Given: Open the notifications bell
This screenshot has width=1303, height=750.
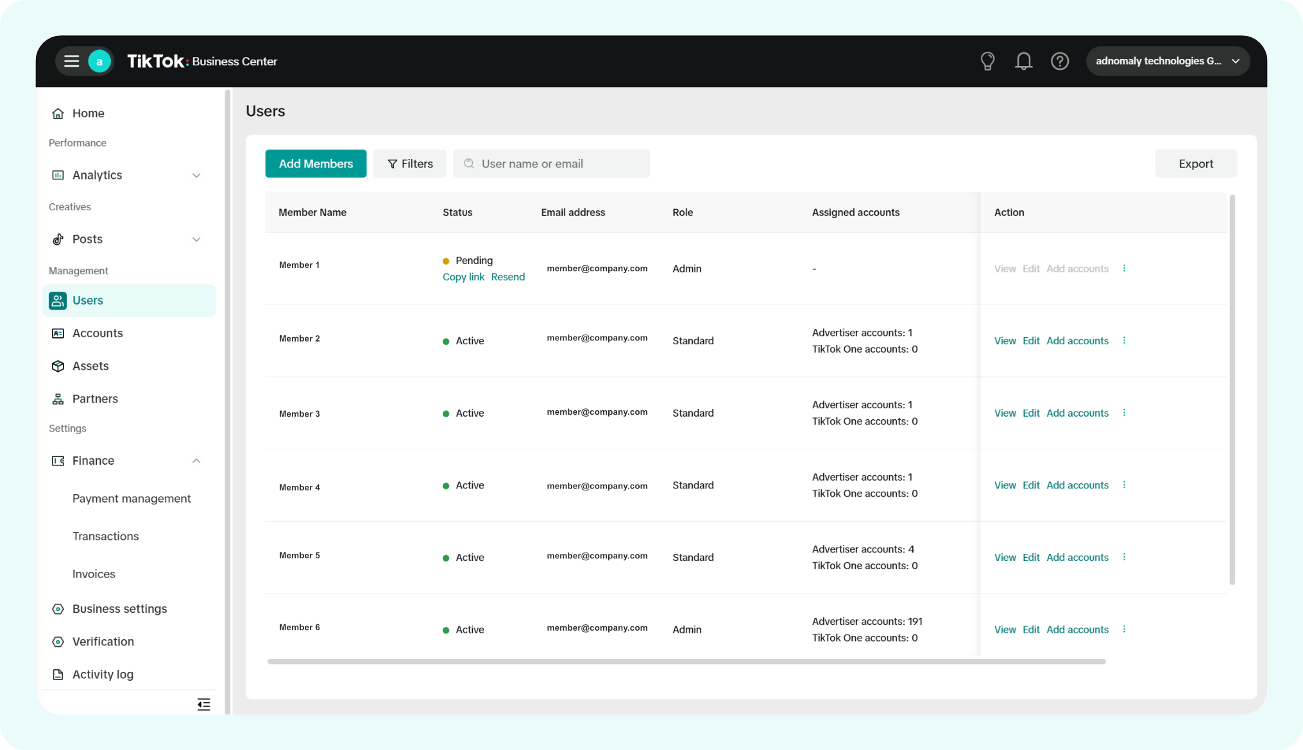Looking at the screenshot, I should pyautogui.click(x=1023, y=62).
